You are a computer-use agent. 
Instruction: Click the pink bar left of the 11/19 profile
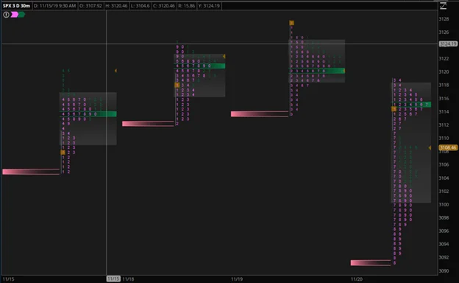pyautogui.click(x=260, y=114)
